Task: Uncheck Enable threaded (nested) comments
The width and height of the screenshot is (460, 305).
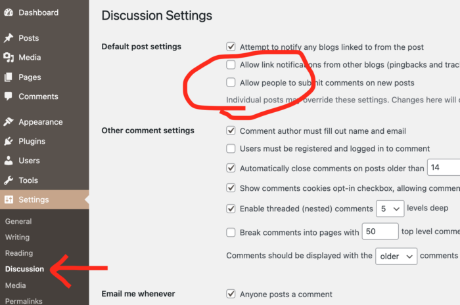Action: (231, 209)
